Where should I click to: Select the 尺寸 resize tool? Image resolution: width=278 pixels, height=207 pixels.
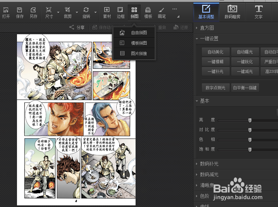[49, 13]
